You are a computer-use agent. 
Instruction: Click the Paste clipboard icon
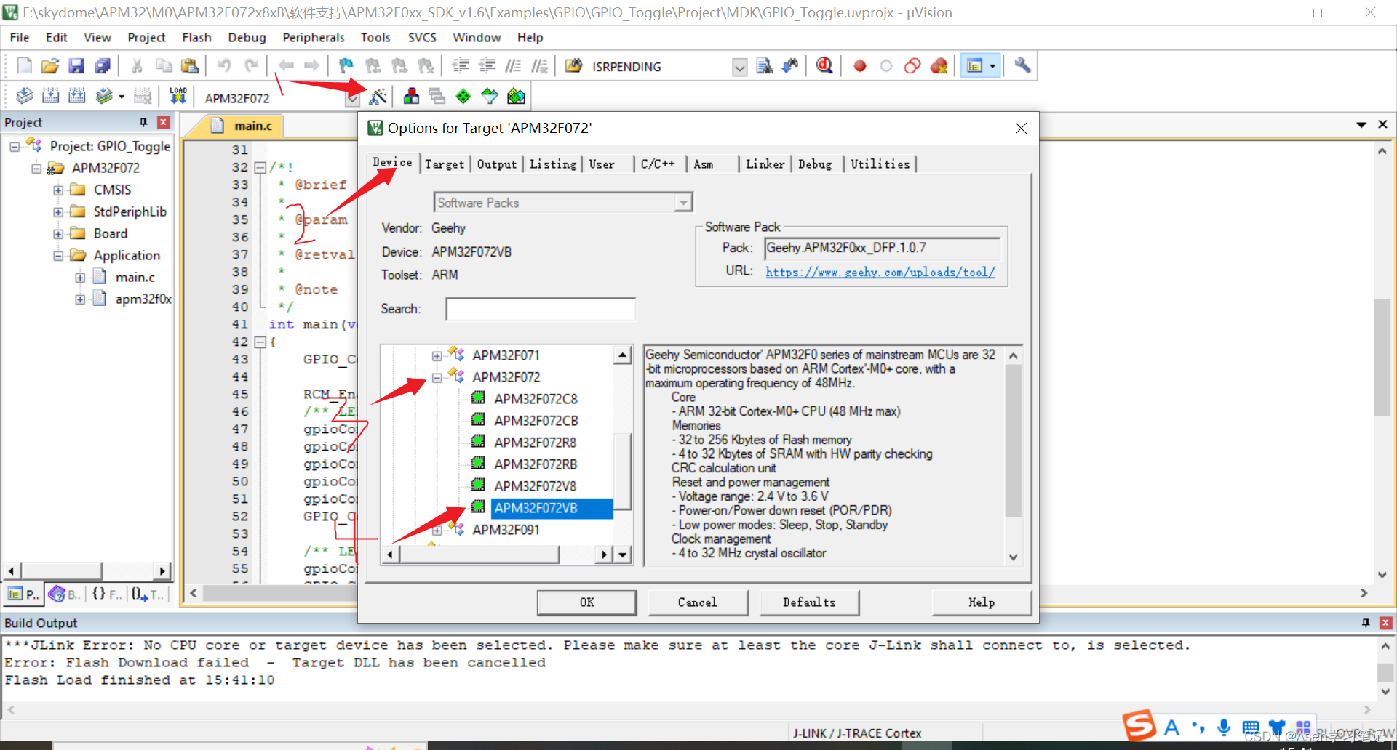click(190, 66)
